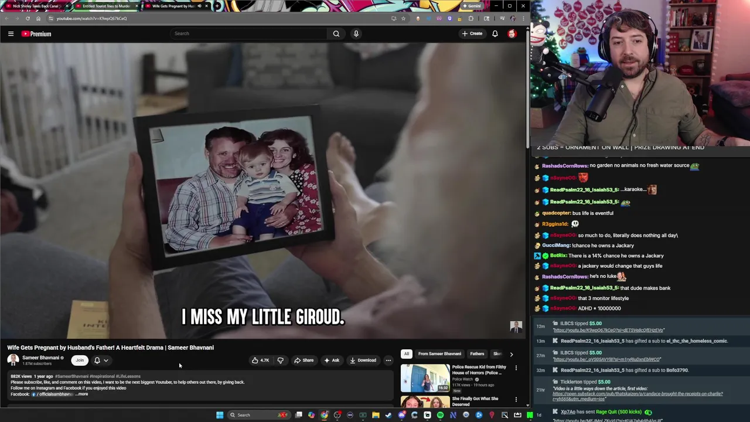
Task: Click the 1.87M subscribers text
Action: coord(37,364)
